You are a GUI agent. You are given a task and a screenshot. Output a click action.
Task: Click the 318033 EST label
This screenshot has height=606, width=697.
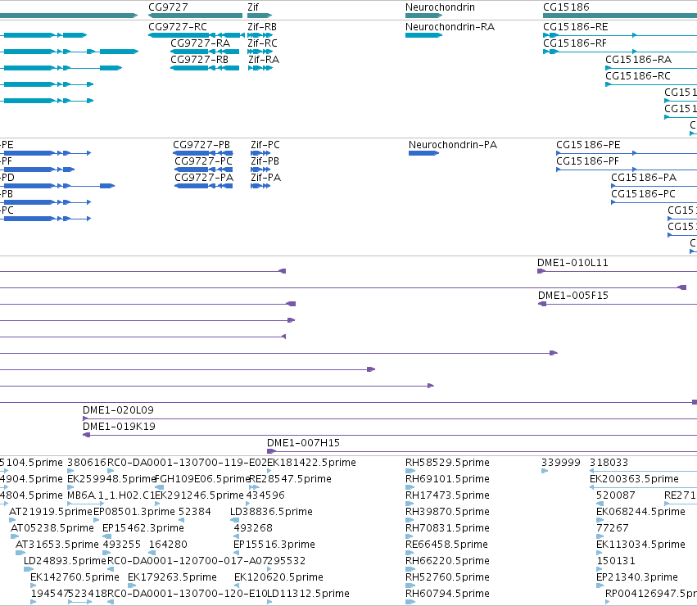(609, 463)
